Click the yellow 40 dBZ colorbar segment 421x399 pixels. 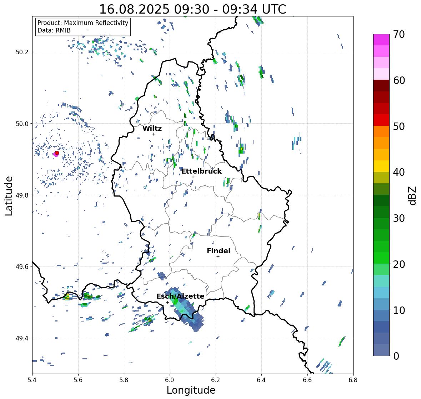pyautogui.click(x=381, y=166)
